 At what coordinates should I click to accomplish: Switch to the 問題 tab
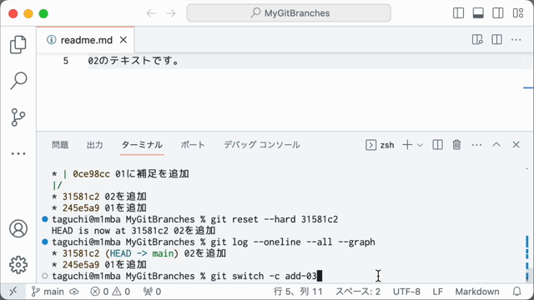pyautogui.click(x=60, y=145)
